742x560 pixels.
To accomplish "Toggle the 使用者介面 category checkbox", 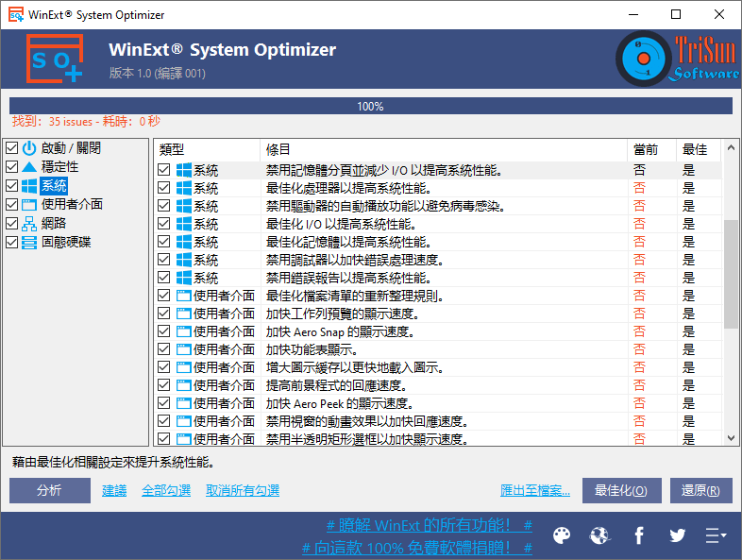I will pyautogui.click(x=12, y=205).
